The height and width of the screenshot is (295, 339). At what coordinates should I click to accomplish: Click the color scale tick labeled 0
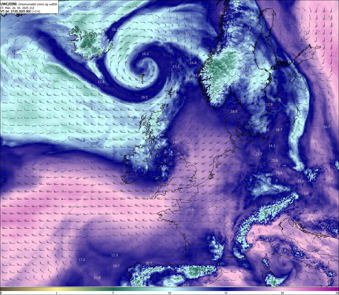(x=1, y=293)
